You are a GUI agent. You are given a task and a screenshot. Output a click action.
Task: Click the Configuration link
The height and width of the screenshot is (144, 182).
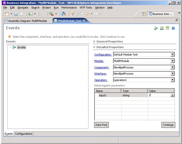(x=103, y=55)
